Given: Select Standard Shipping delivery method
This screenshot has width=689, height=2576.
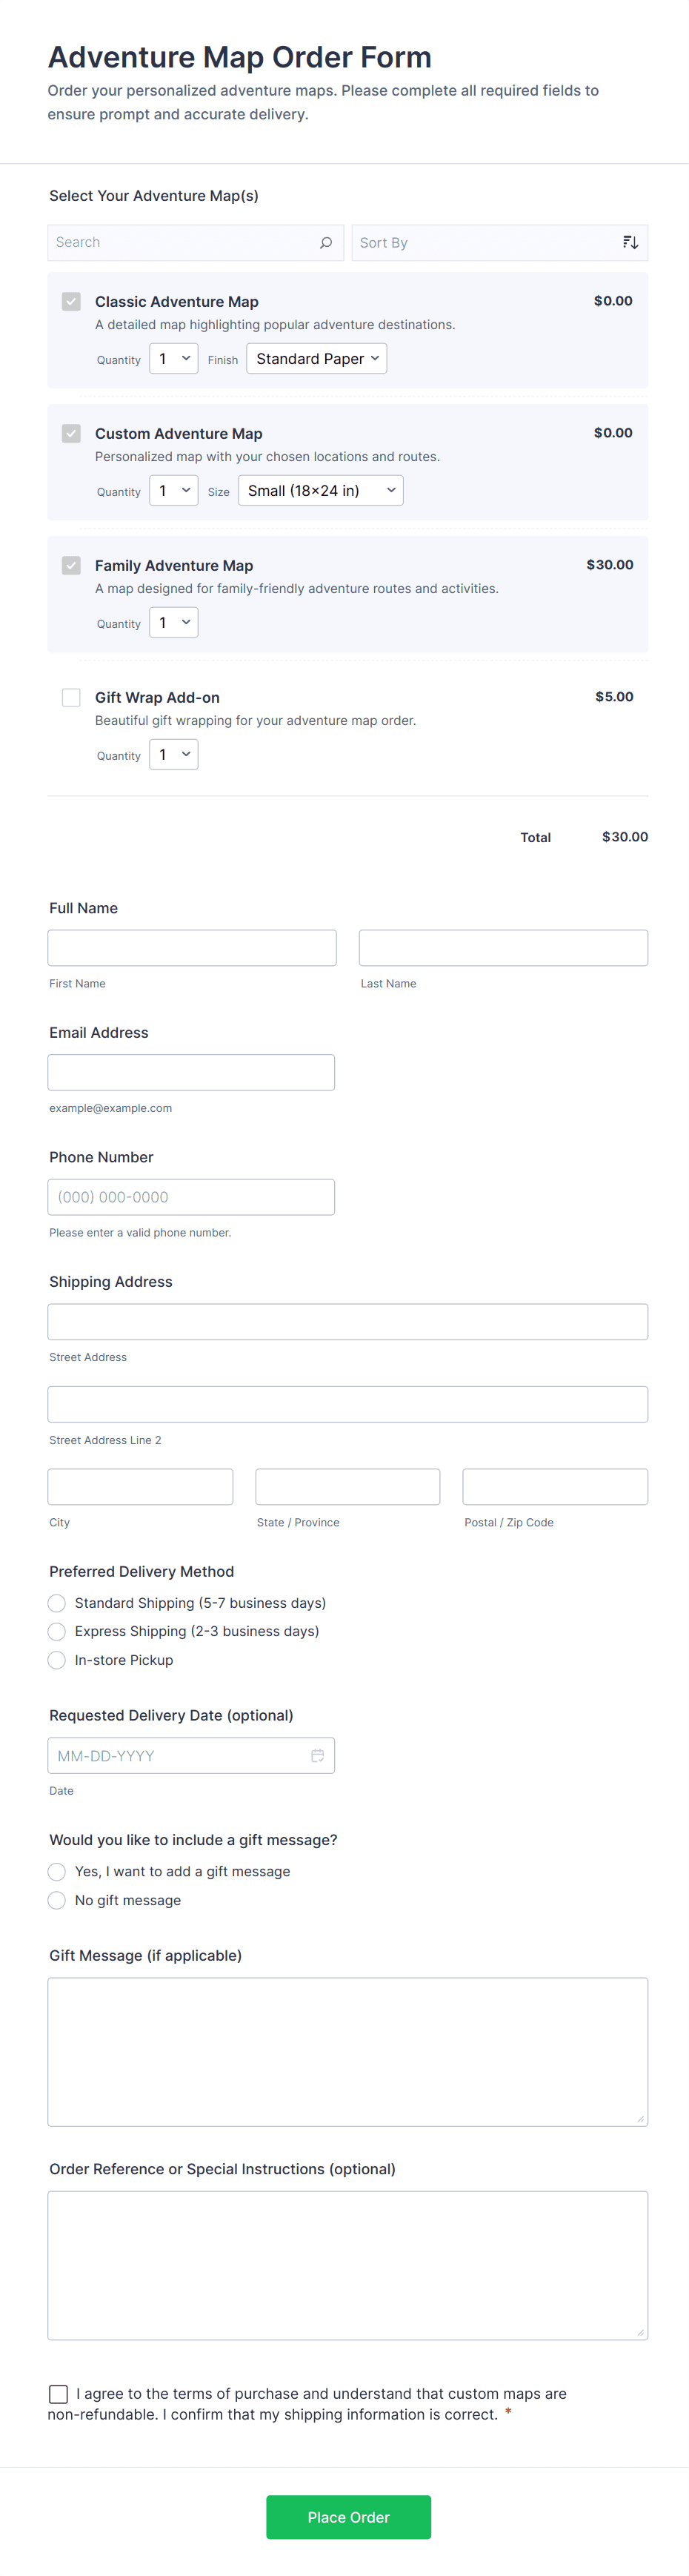Looking at the screenshot, I should pyautogui.click(x=56, y=1602).
